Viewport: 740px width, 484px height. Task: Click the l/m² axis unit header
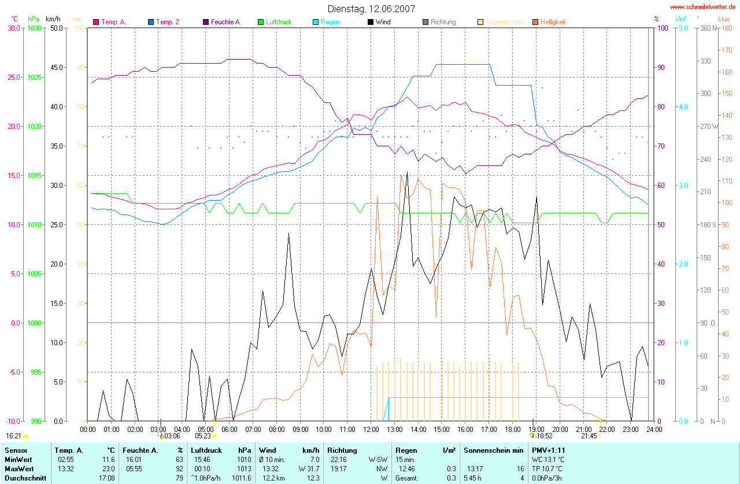point(680,19)
